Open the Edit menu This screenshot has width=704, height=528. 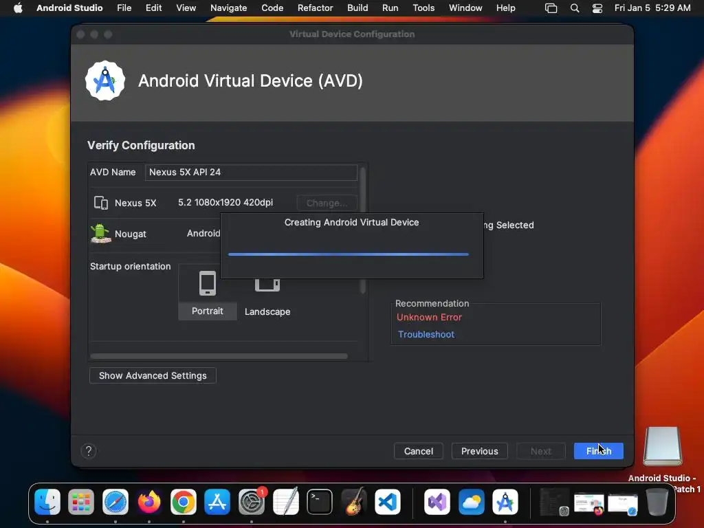(x=153, y=8)
